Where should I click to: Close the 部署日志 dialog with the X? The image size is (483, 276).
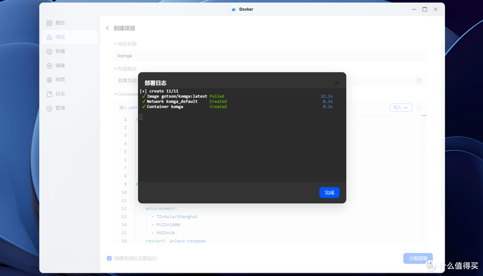pos(337,83)
